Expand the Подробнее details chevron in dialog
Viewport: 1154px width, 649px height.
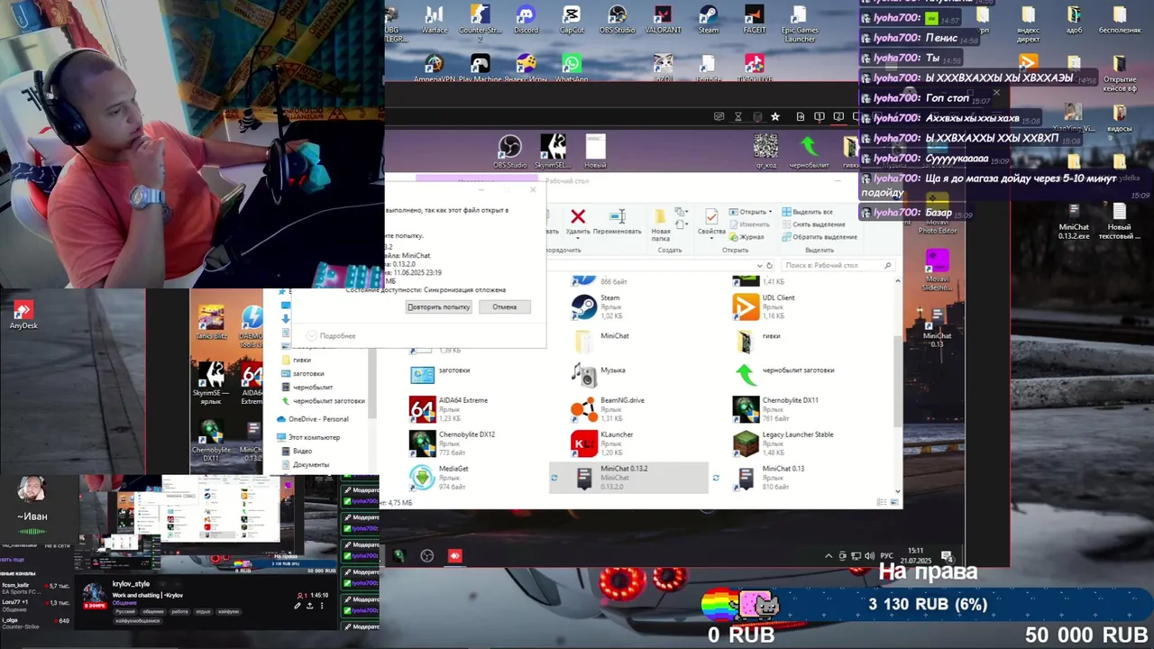(x=312, y=335)
